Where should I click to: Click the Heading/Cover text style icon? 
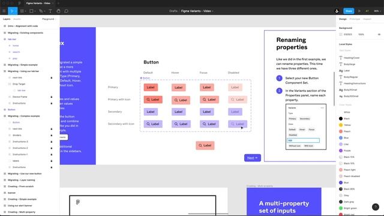(x=341, y=58)
